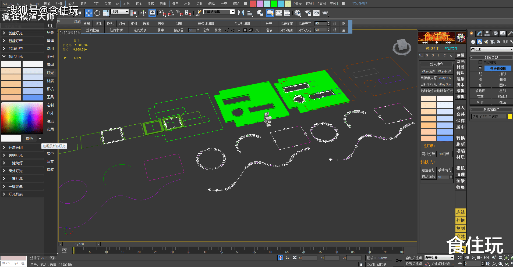Toggle the C filter button in plugin panel
513x267 pixels.
point(445,55)
